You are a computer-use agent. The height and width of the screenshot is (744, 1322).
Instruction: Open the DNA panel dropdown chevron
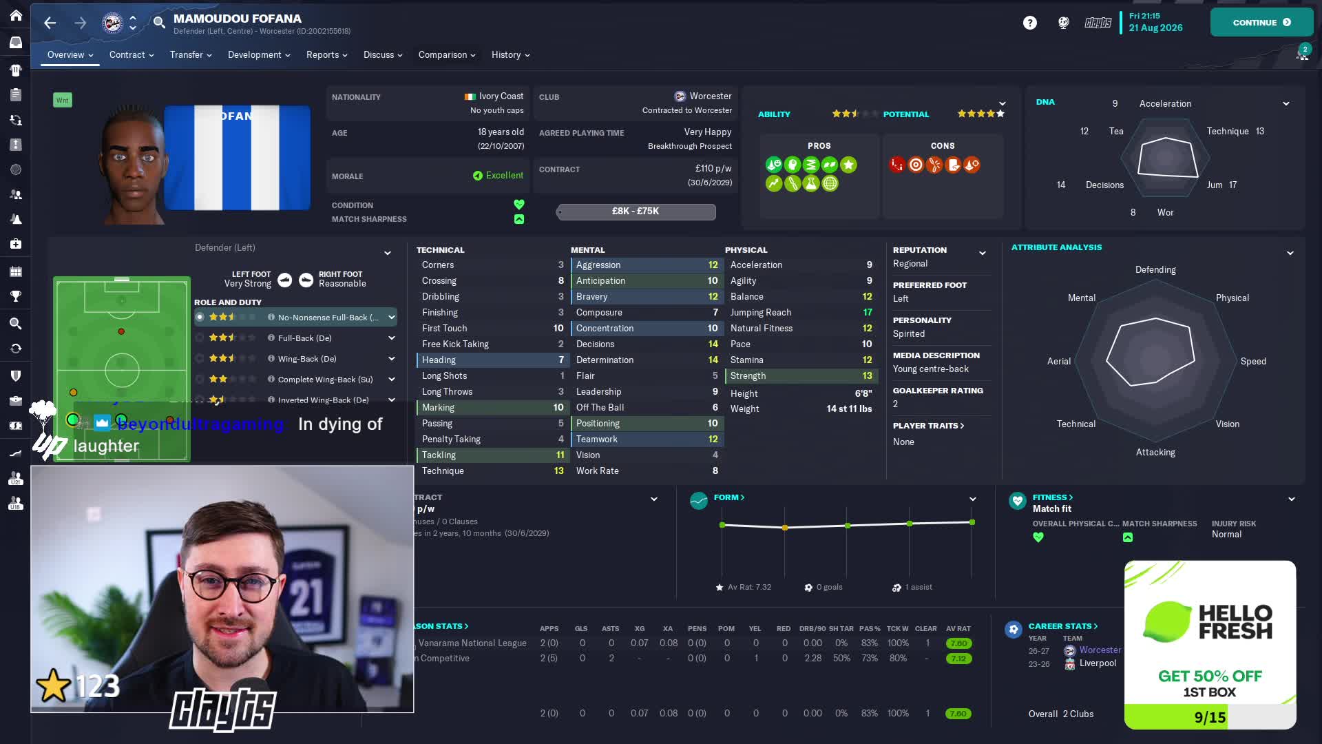1286,103
